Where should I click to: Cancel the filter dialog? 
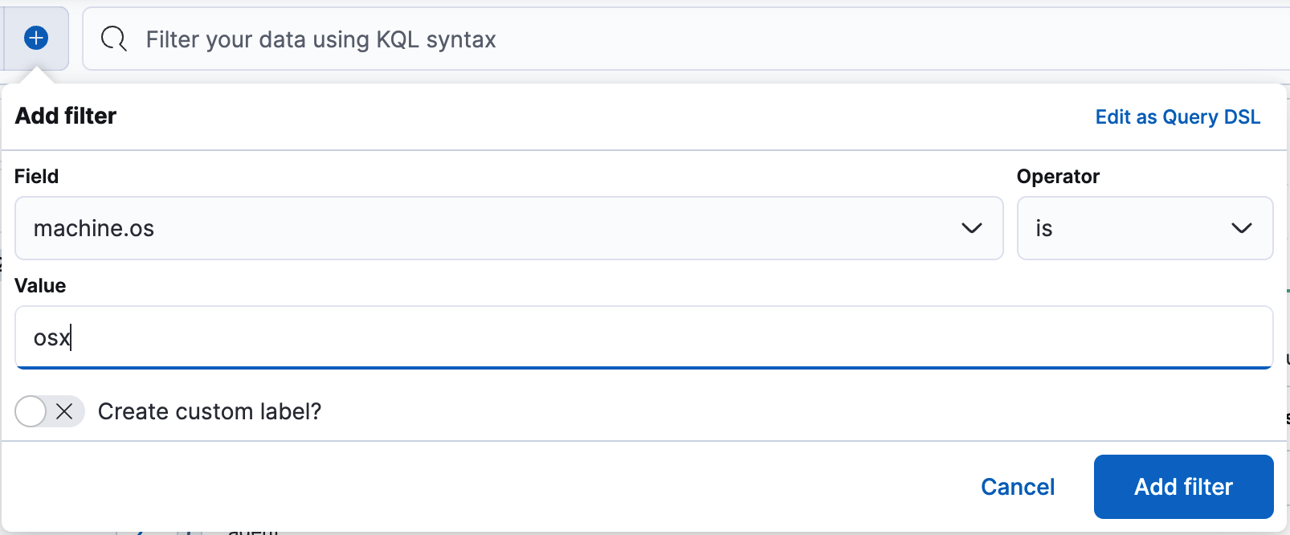click(1017, 487)
